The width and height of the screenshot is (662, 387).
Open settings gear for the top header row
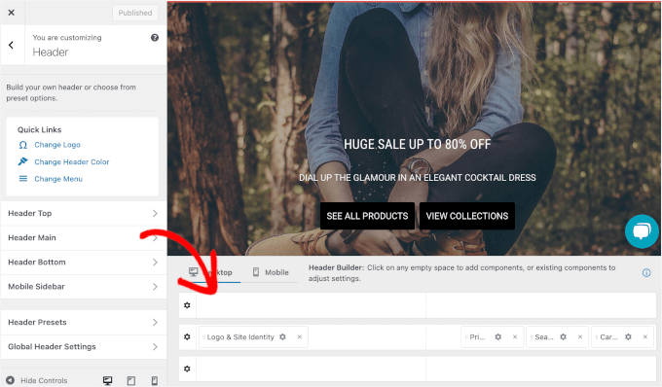[x=187, y=305]
